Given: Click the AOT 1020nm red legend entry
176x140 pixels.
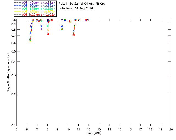Looking at the screenshot, I should click(35, 14).
